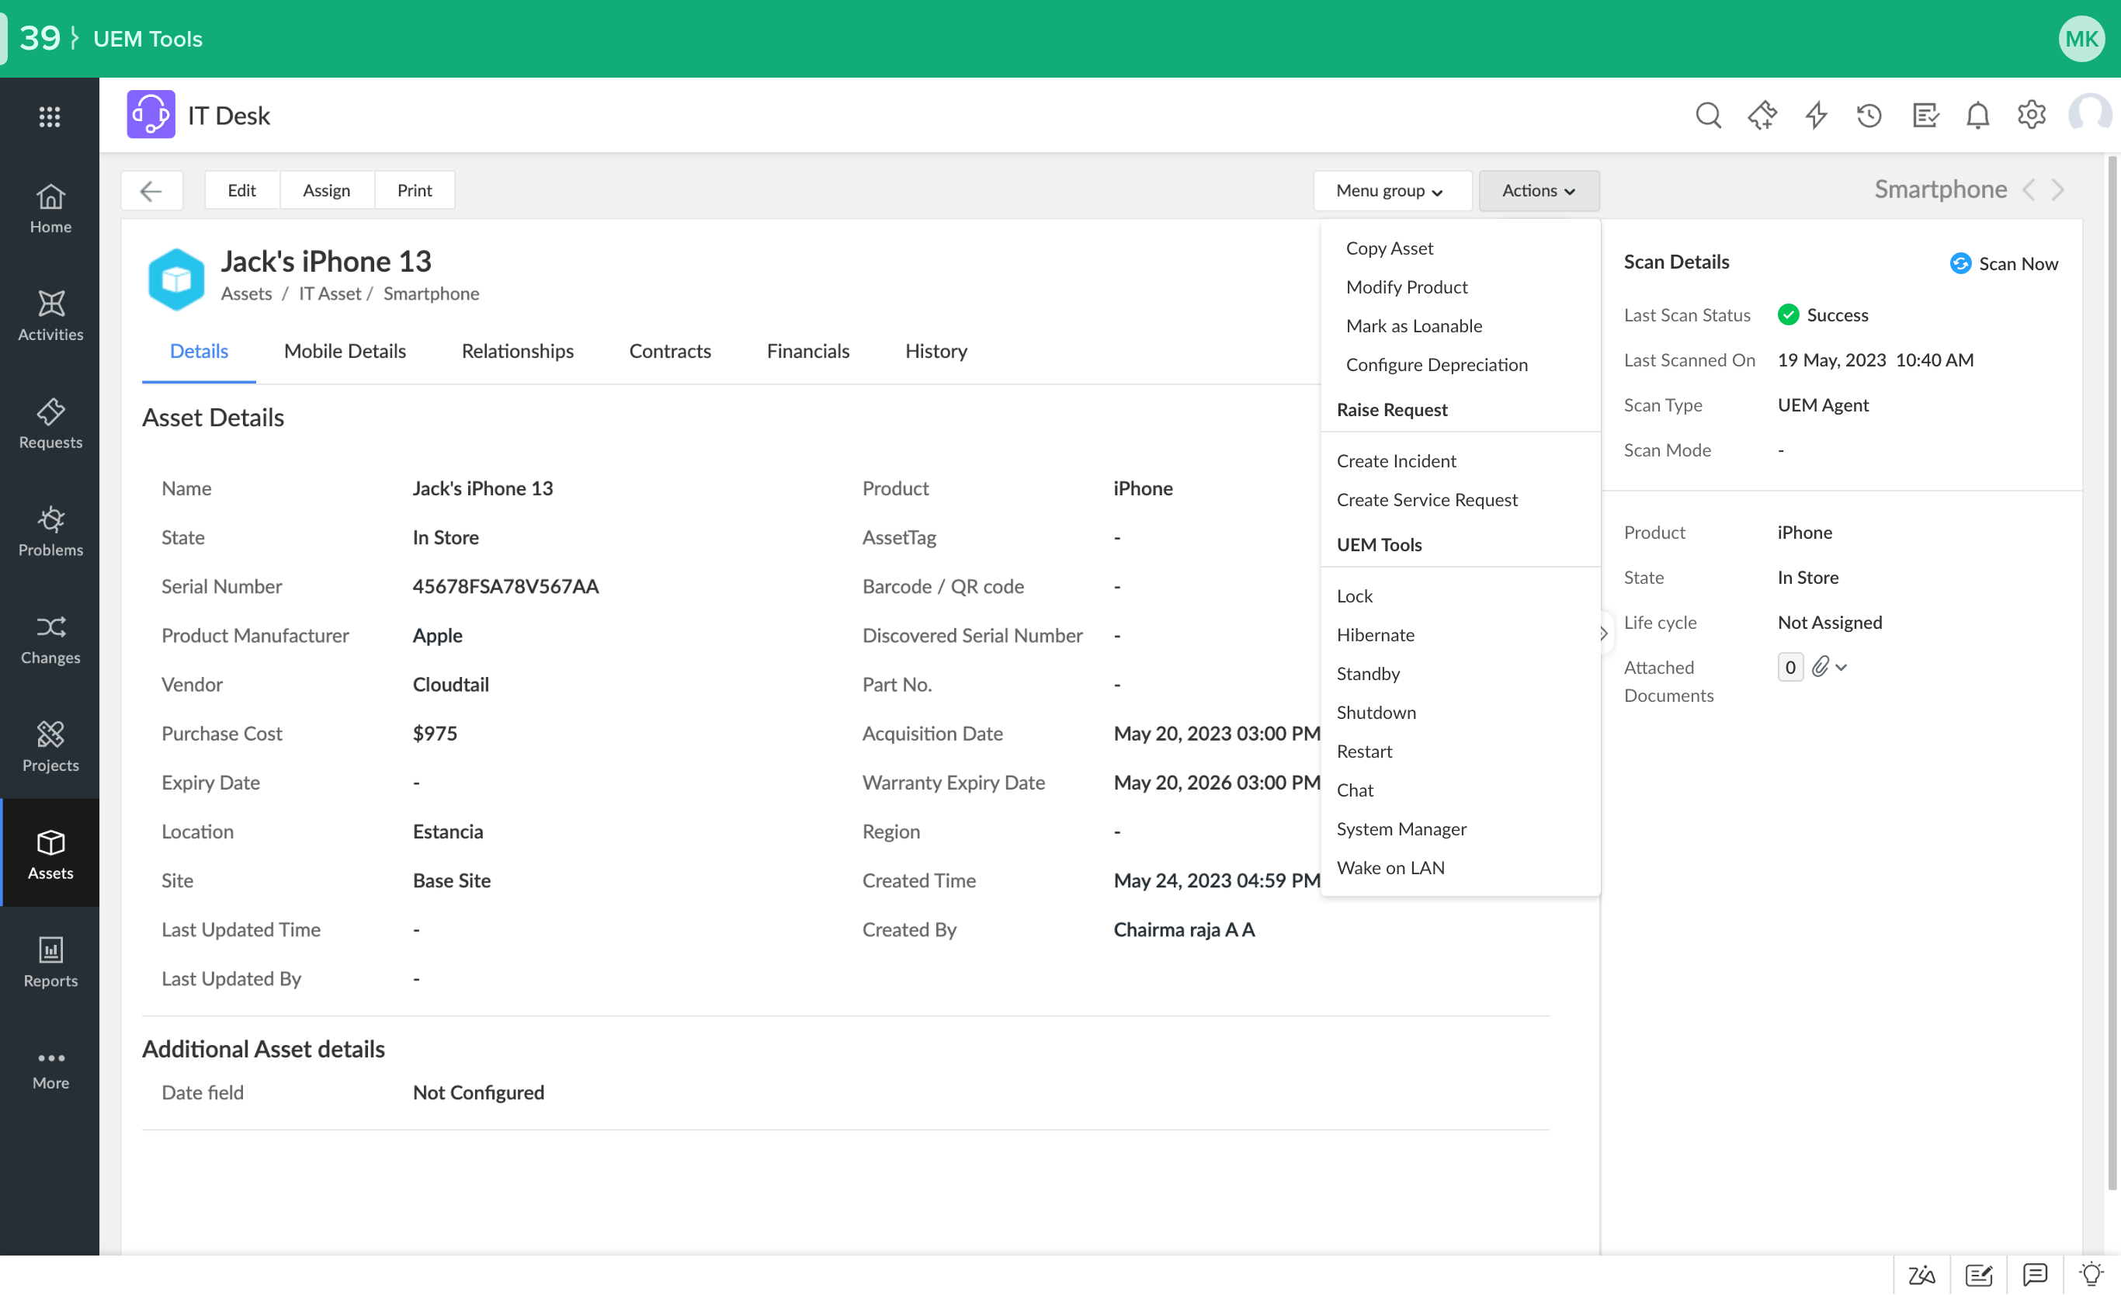Switch to the Mobile Details tab
Viewport: 2121px width, 1295px height.
(345, 351)
